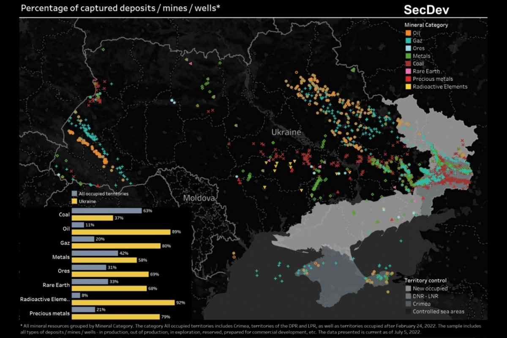
Task: Click the pink Rare Earth legend marker
Action: [x=408, y=71]
